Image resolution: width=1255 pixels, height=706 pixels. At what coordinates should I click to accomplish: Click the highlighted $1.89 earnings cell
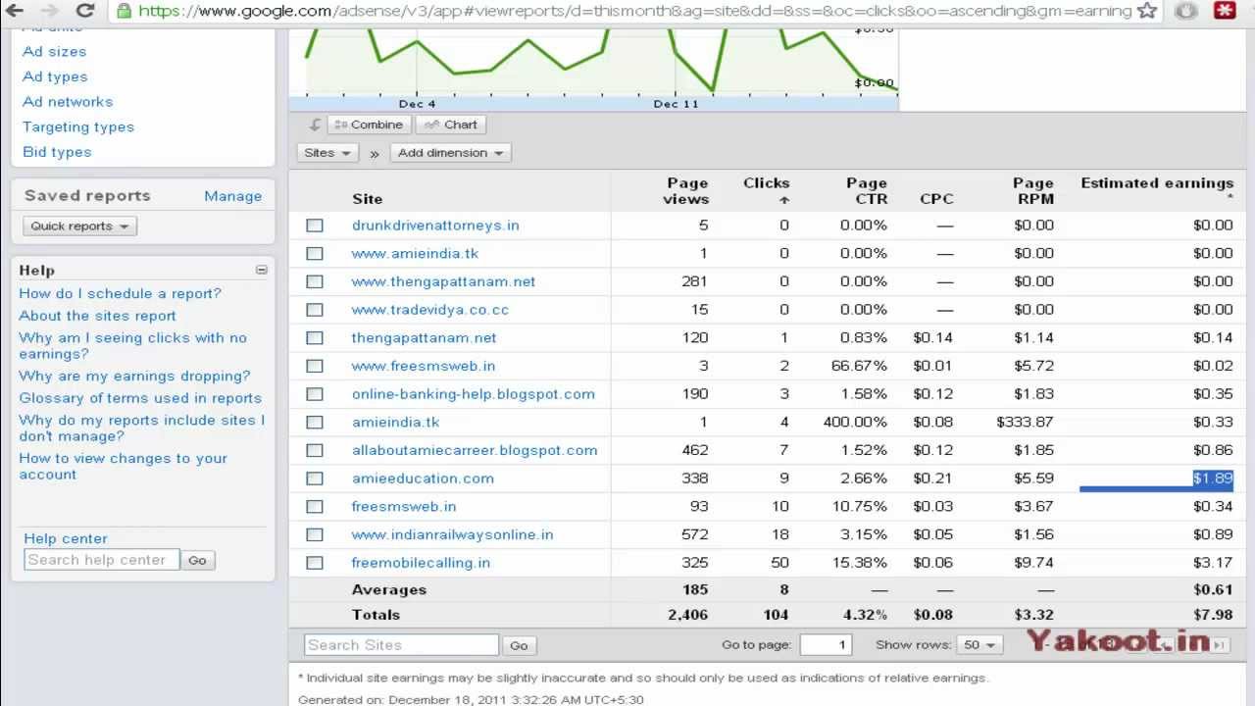(1213, 479)
